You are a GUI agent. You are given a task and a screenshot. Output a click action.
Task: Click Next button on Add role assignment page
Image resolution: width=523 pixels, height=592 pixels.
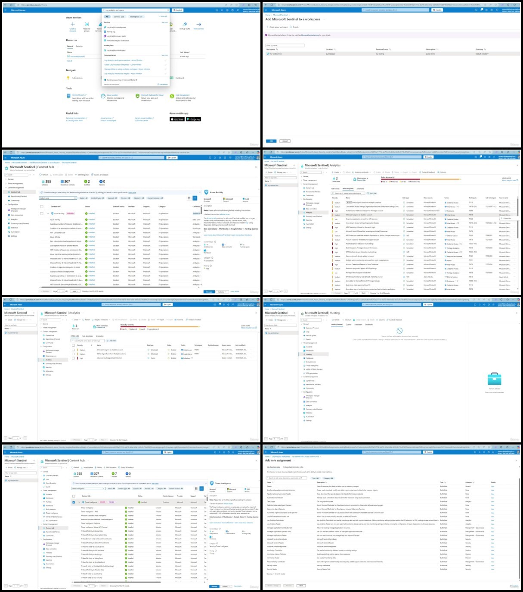pos(301,586)
